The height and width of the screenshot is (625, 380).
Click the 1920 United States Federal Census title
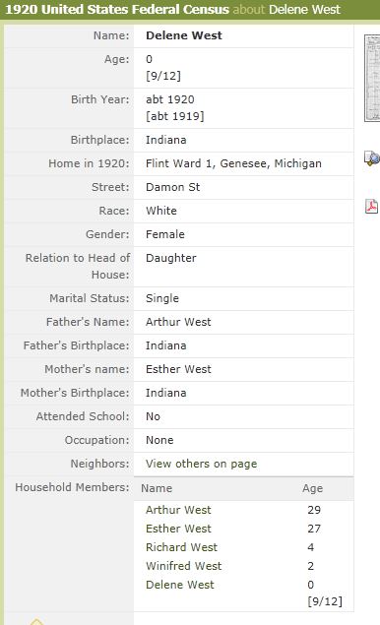[117, 9]
